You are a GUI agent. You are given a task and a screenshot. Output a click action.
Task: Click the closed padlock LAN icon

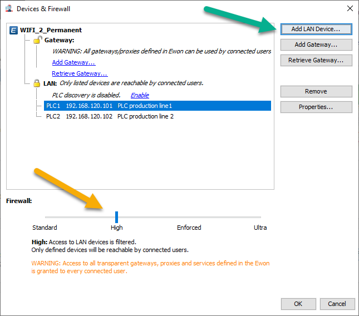(37, 83)
